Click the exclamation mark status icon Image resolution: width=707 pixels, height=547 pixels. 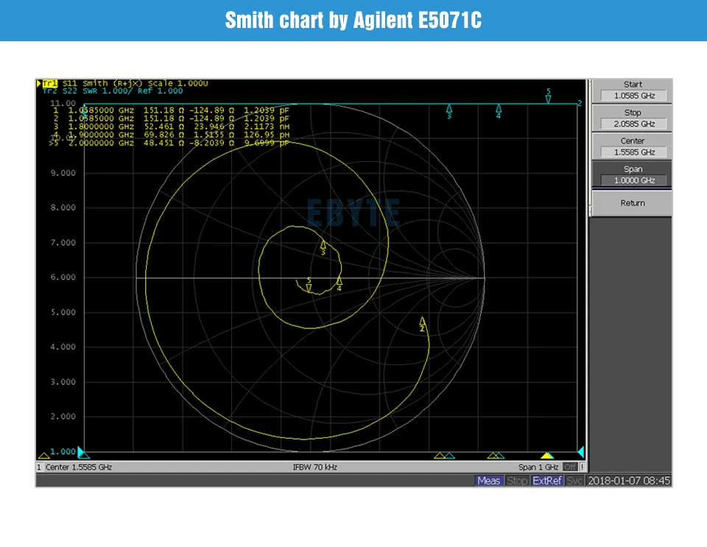point(582,467)
